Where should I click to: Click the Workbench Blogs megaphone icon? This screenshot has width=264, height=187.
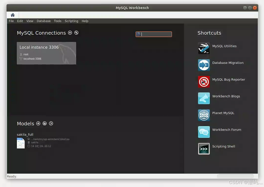click(x=204, y=98)
